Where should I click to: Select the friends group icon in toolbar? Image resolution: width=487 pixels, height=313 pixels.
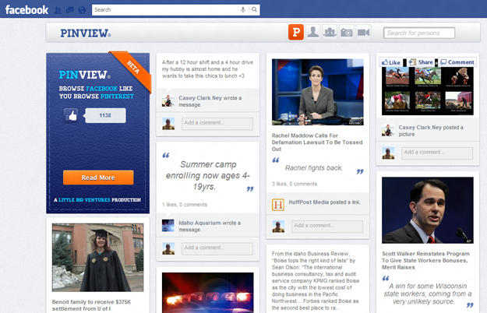pyautogui.click(x=330, y=32)
